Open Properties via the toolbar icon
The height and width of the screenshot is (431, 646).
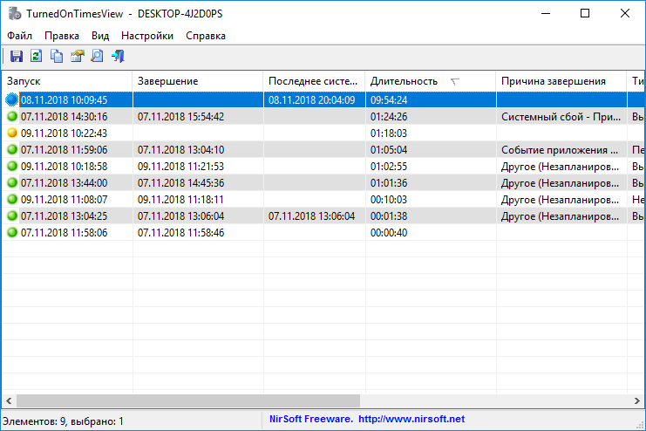(x=77, y=56)
